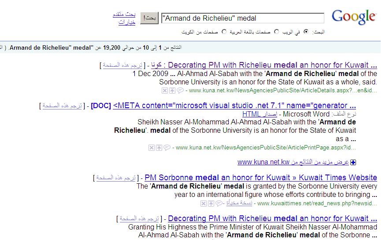Click the Google logo

[x=354, y=17]
